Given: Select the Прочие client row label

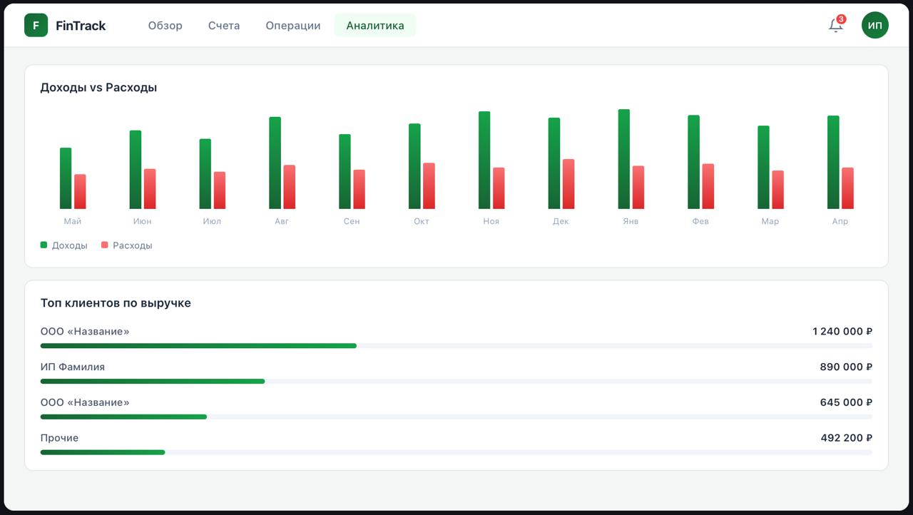Looking at the screenshot, I should [x=60, y=438].
